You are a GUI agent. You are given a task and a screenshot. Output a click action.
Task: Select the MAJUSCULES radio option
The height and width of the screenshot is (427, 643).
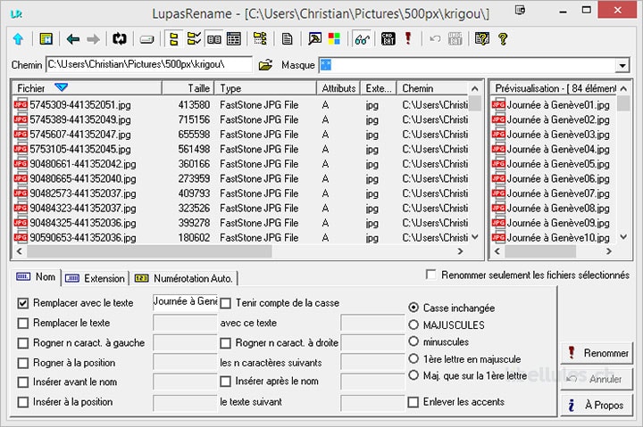pos(413,324)
